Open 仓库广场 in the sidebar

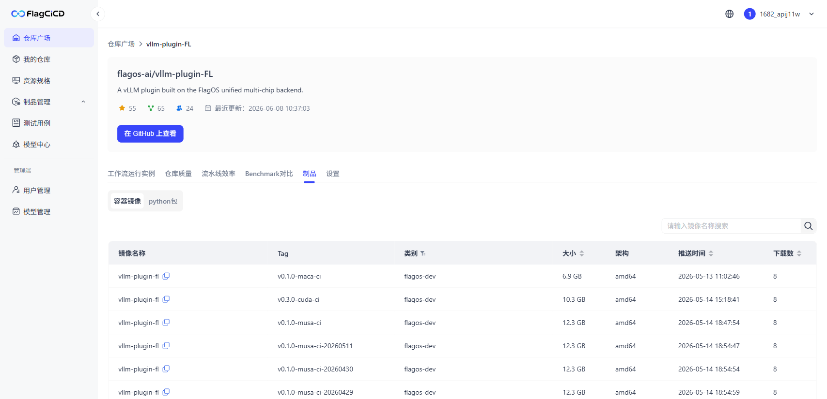click(x=49, y=38)
